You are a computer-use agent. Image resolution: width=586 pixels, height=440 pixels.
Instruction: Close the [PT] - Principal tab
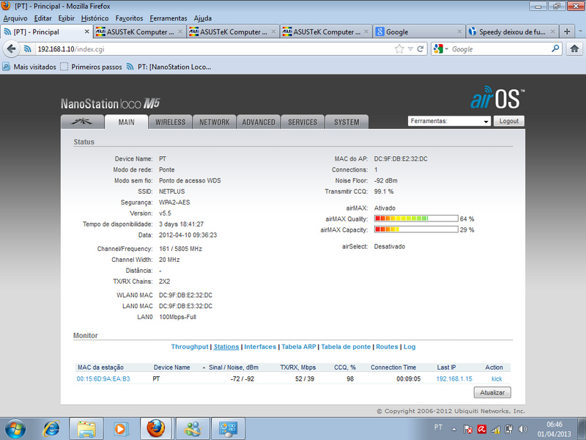pos(86,32)
